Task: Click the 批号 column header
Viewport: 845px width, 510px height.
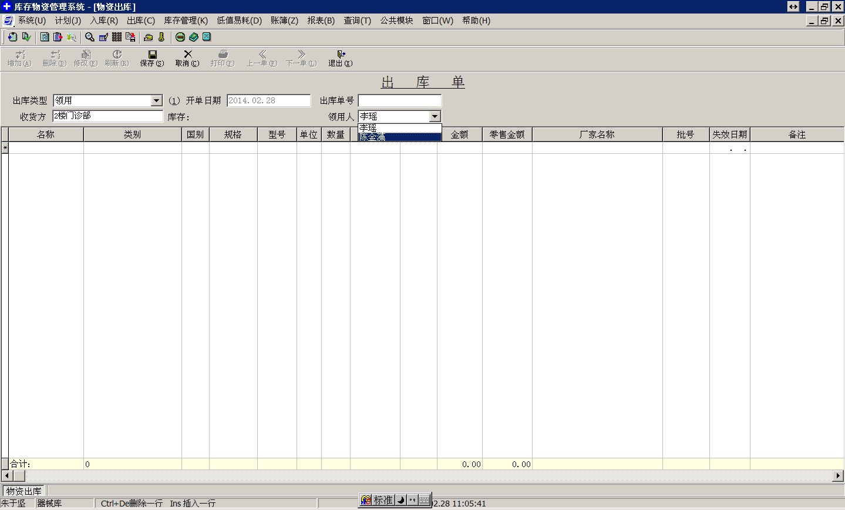Action: point(686,134)
